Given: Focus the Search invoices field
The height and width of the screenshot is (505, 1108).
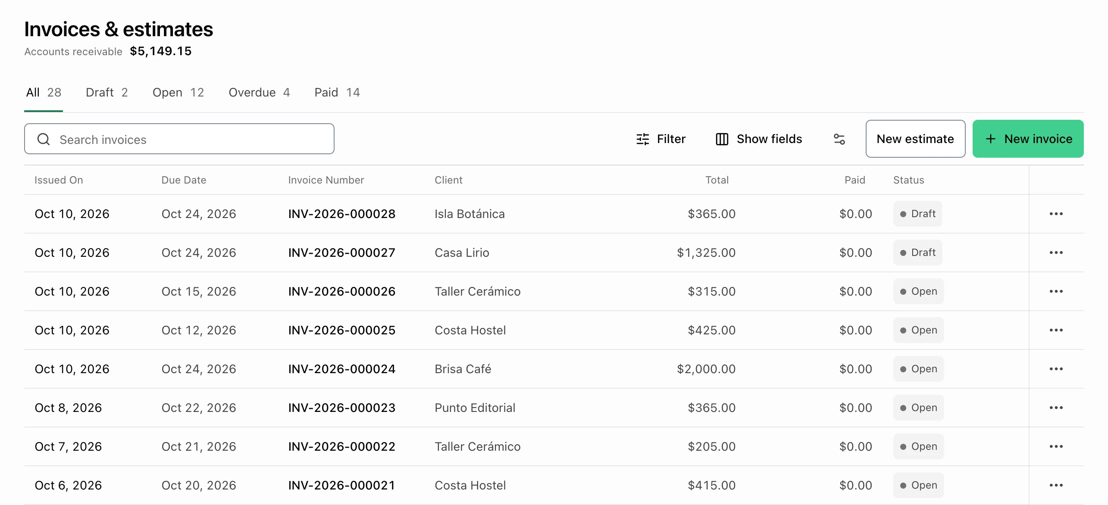Looking at the screenshot, I should click(179, 139).
